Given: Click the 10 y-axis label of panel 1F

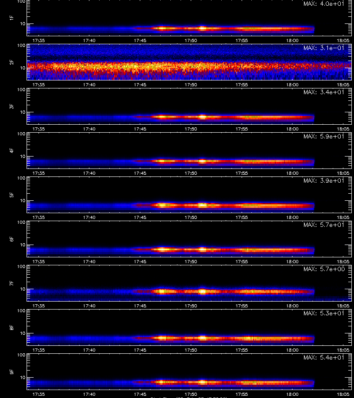Looking at the screenshot, I should pos(23,24).
